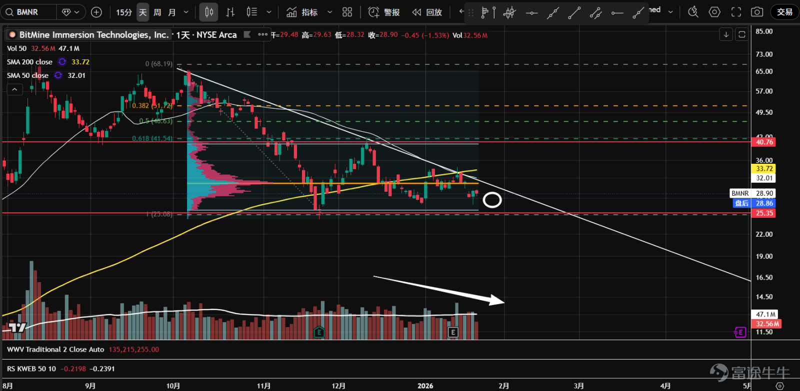
Task: Switch to the 周 weekly timeframe
Action: click(x=157, y=12)
